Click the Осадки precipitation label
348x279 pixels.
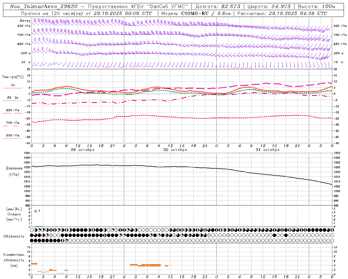14,214
